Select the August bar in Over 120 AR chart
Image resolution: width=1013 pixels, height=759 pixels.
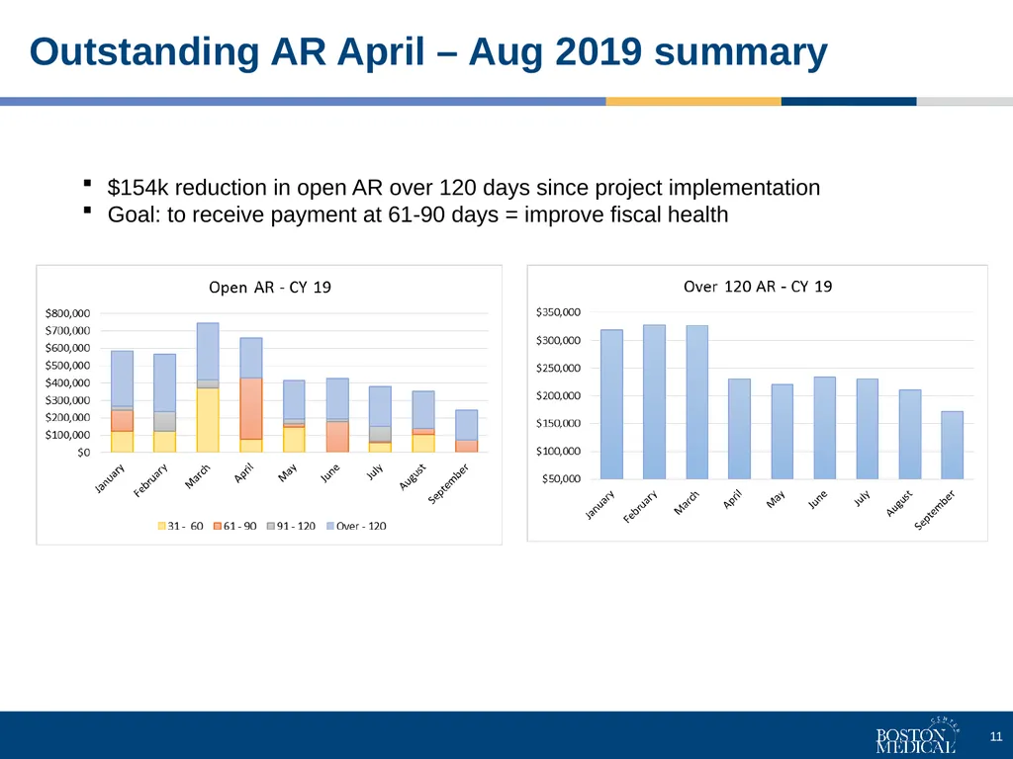click(910, 435)
